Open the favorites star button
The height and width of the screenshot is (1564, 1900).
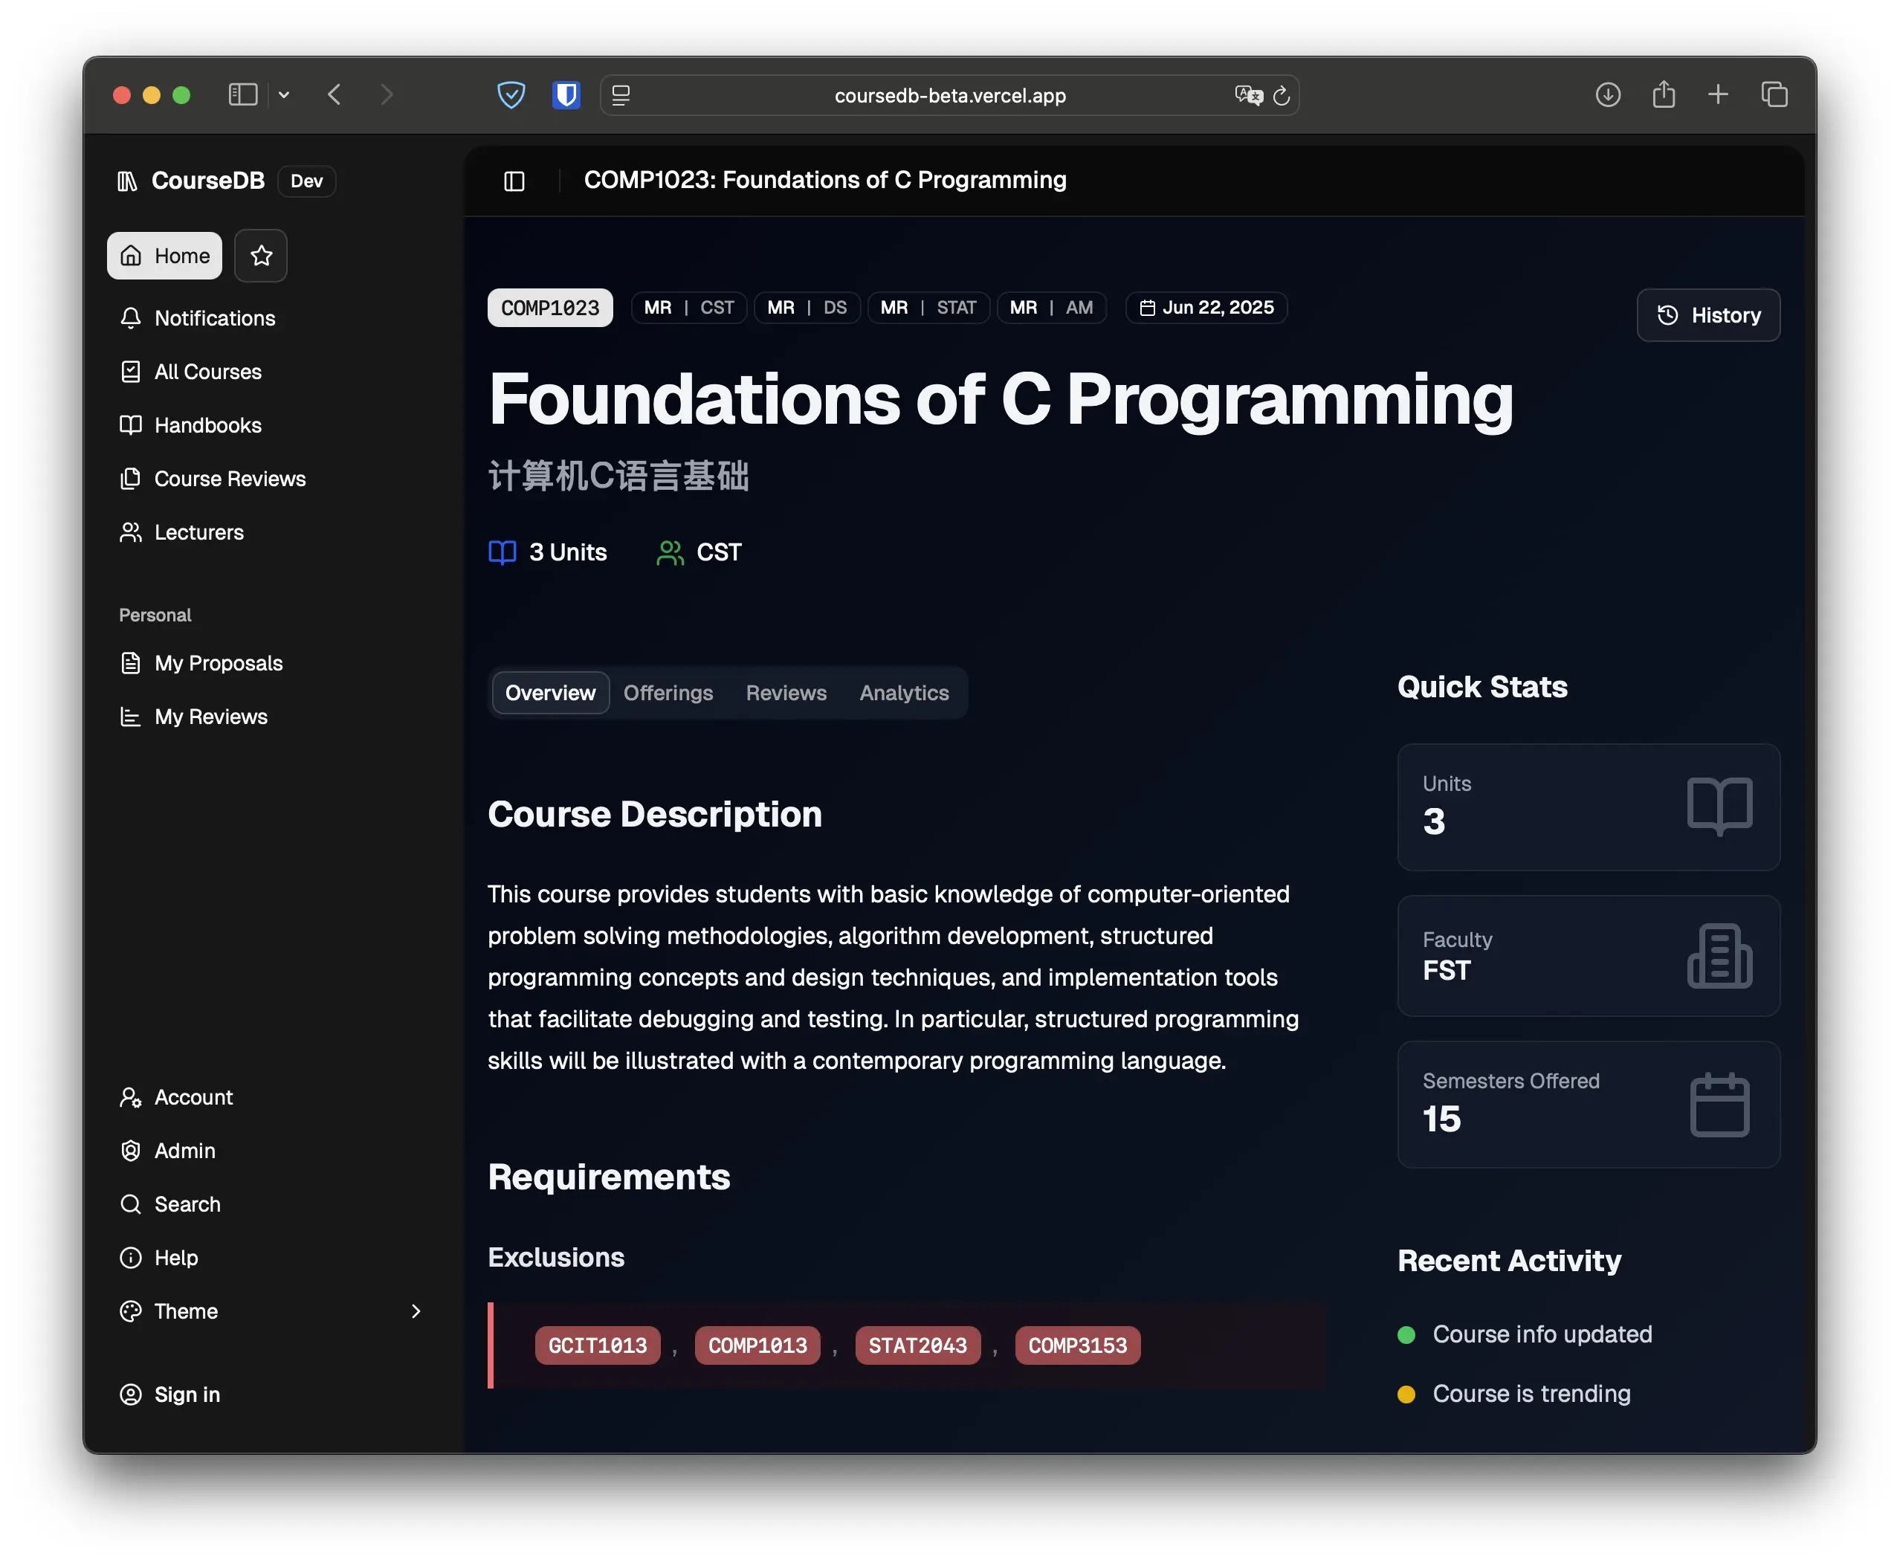point(261,256)
